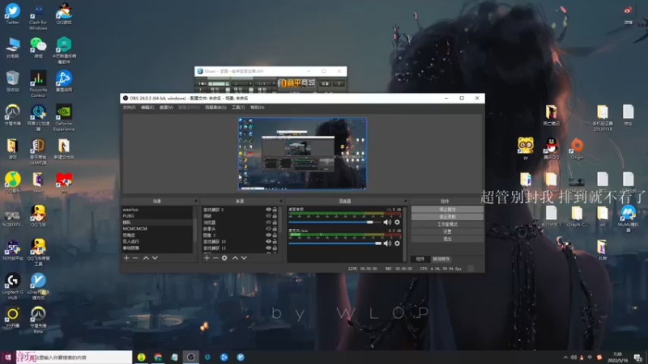Screen dimensions: 648x364
Task: Open Focusrite Control desktop shortcut
Action: (38, 84)
